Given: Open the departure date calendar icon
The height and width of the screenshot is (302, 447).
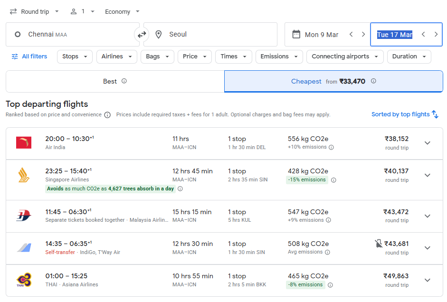Looking at the screenshot, I should 297,34.
